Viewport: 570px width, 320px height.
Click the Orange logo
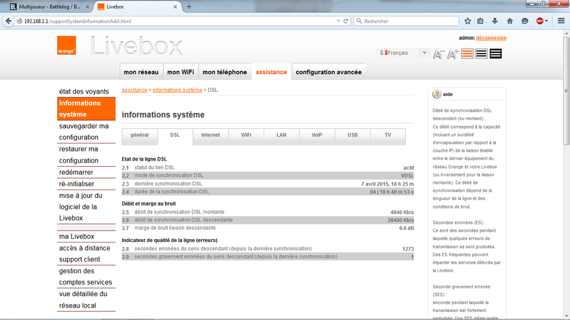pyautogui.click(x=66, y=45)
